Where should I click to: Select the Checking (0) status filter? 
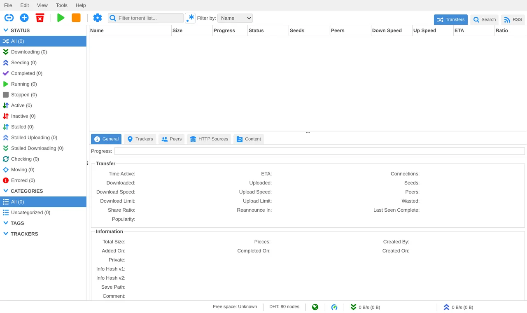click(43, 159)
